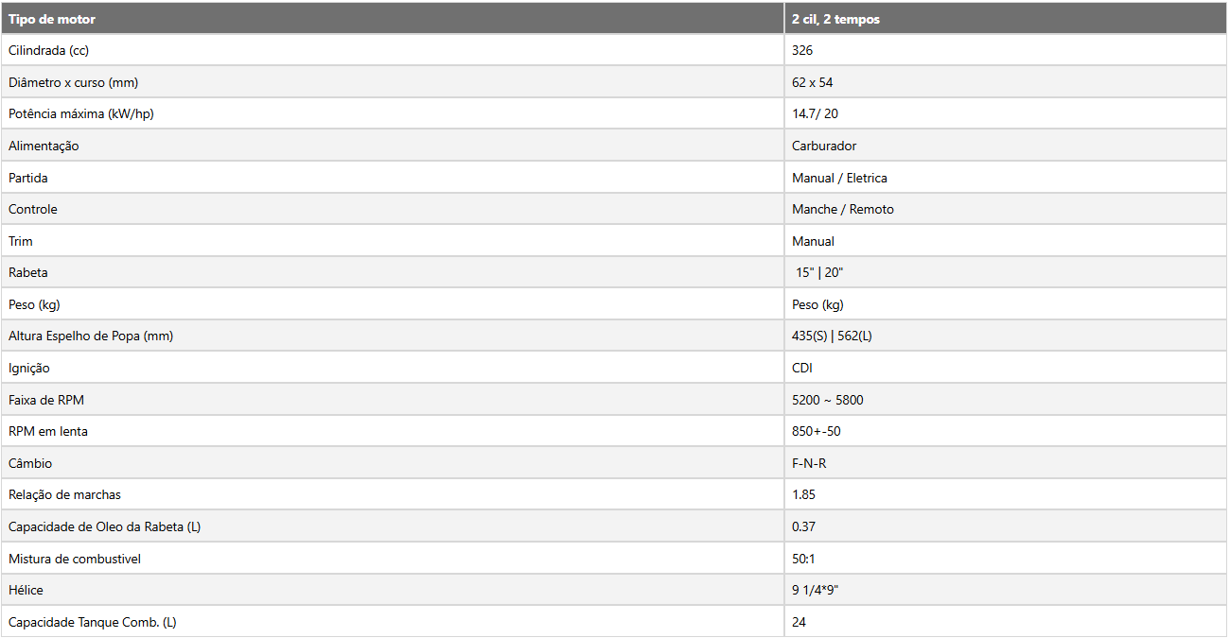Select the 'Trim' row label
The image size is (1230, 638).
21,241
